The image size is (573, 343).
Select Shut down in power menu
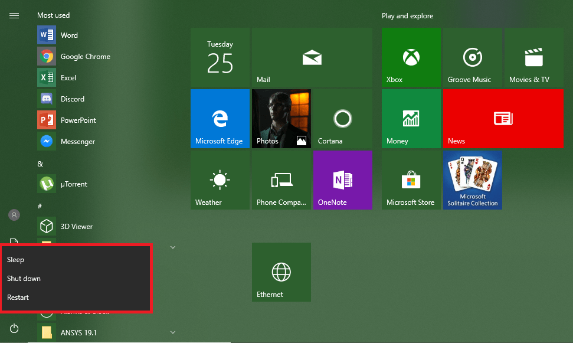click(76, 279)
